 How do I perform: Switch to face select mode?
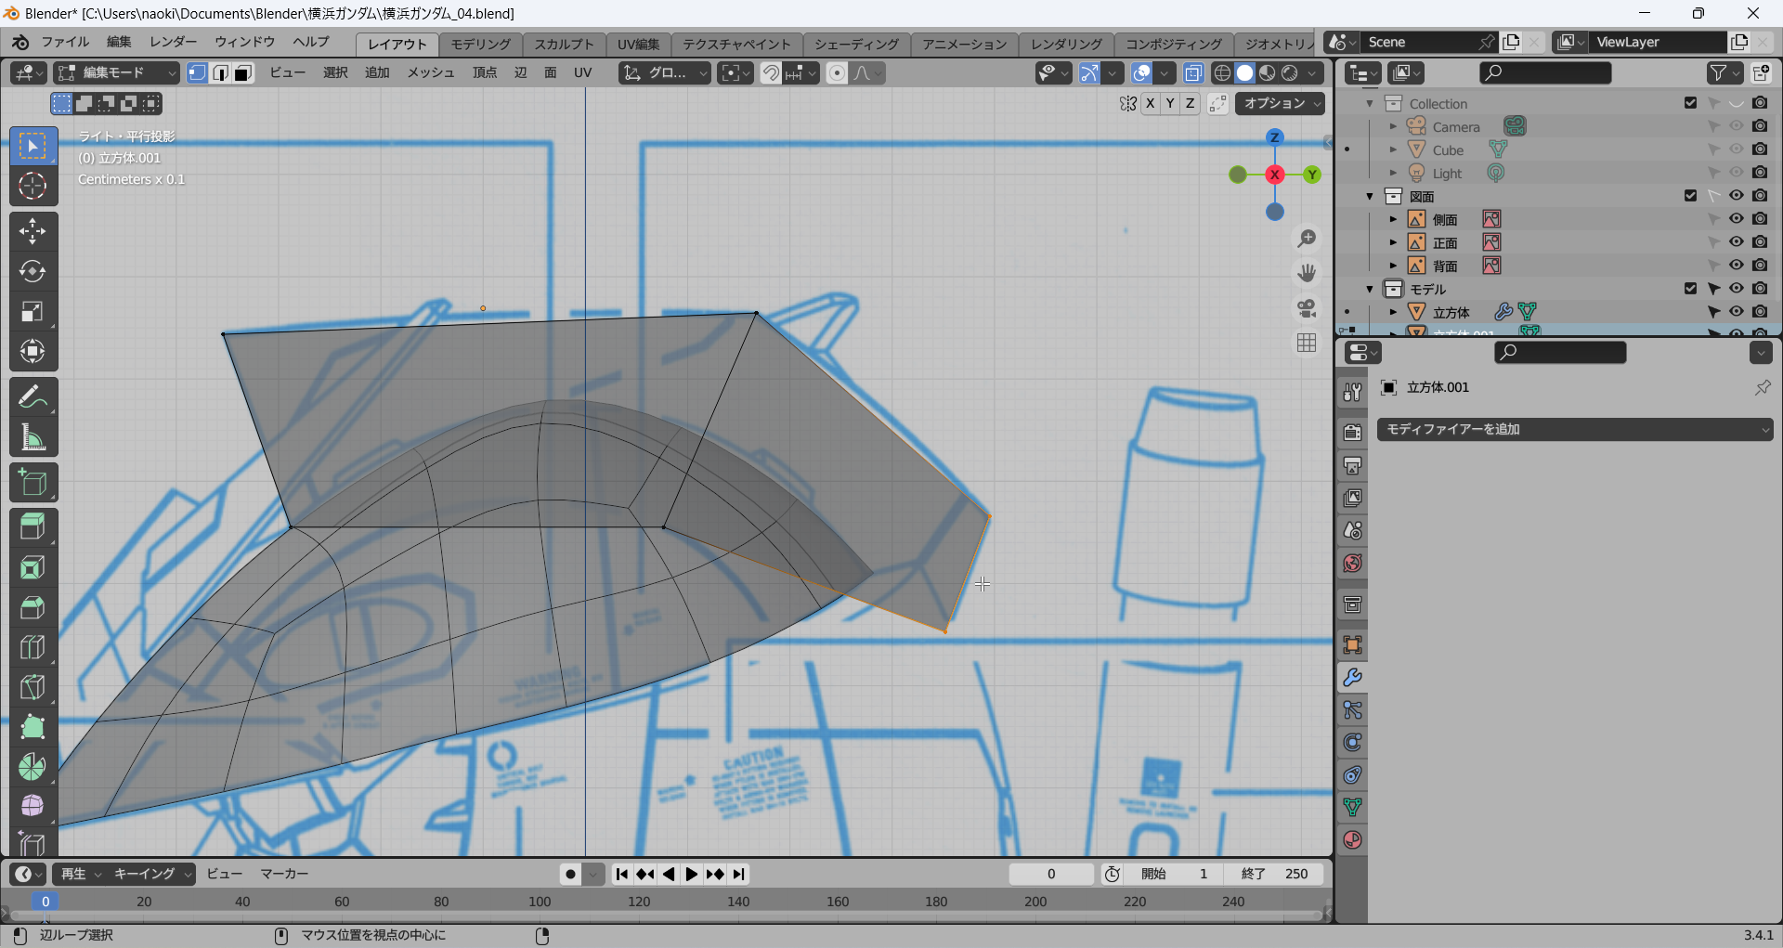(x=243, y=73)
